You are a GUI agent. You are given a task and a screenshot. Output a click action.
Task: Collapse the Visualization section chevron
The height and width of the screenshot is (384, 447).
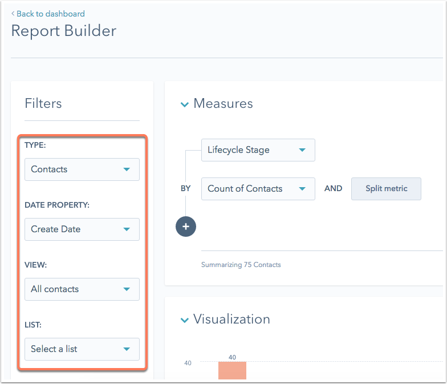point(185,320)
